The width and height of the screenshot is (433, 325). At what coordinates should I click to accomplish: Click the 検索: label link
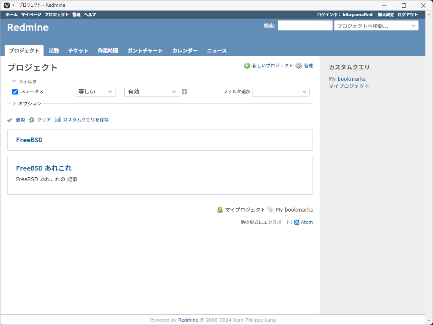(269, 26)
